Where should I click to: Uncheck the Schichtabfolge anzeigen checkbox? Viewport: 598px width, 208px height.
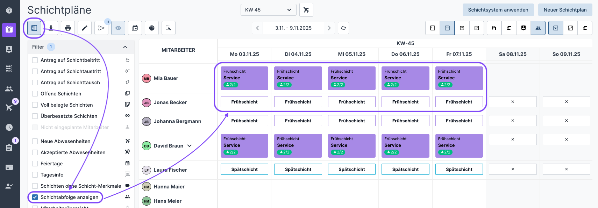tap(35, 197)
